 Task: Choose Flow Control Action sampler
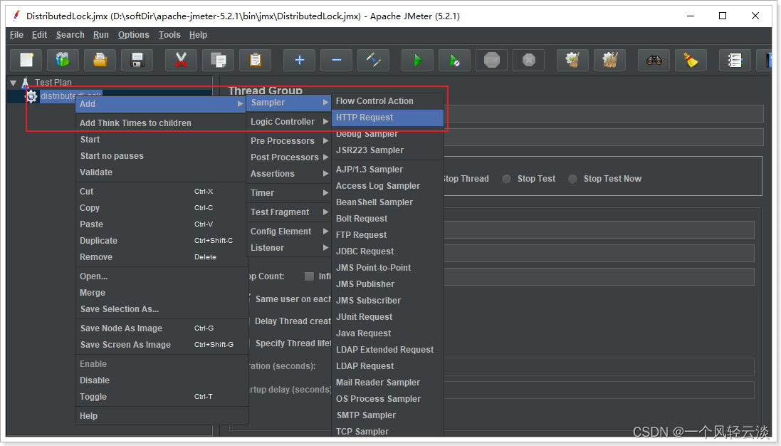pos(387,101)
